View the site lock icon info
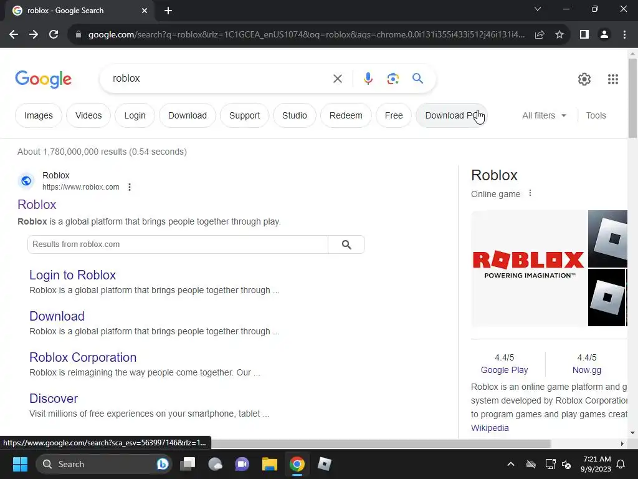638x479 pixels. click(79, 35)
